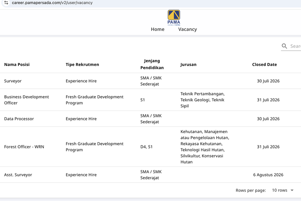Open the 10 rows selector

point(283,190)
